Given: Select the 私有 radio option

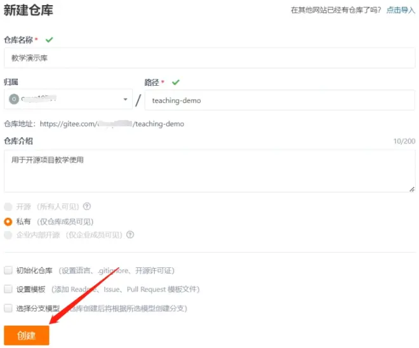Looking at the screenshot, I should click(x=8, y=222).
